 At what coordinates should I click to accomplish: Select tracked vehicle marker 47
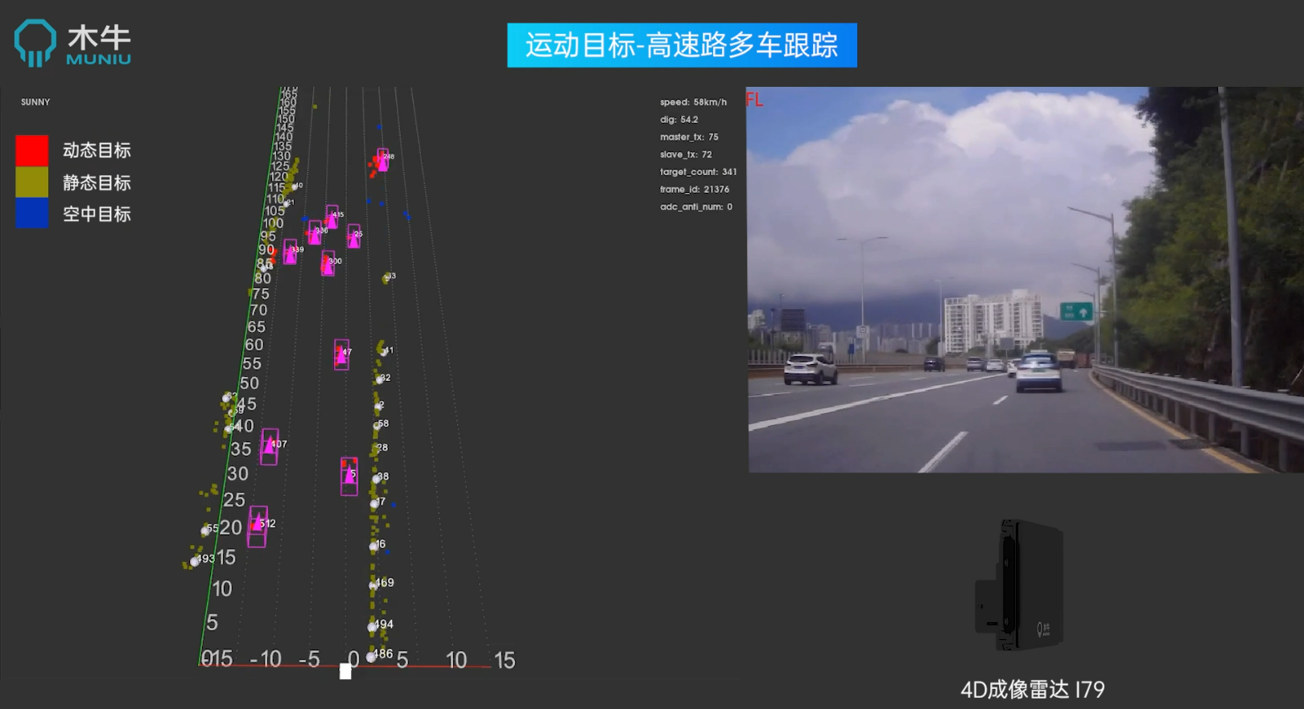(342, 354)
